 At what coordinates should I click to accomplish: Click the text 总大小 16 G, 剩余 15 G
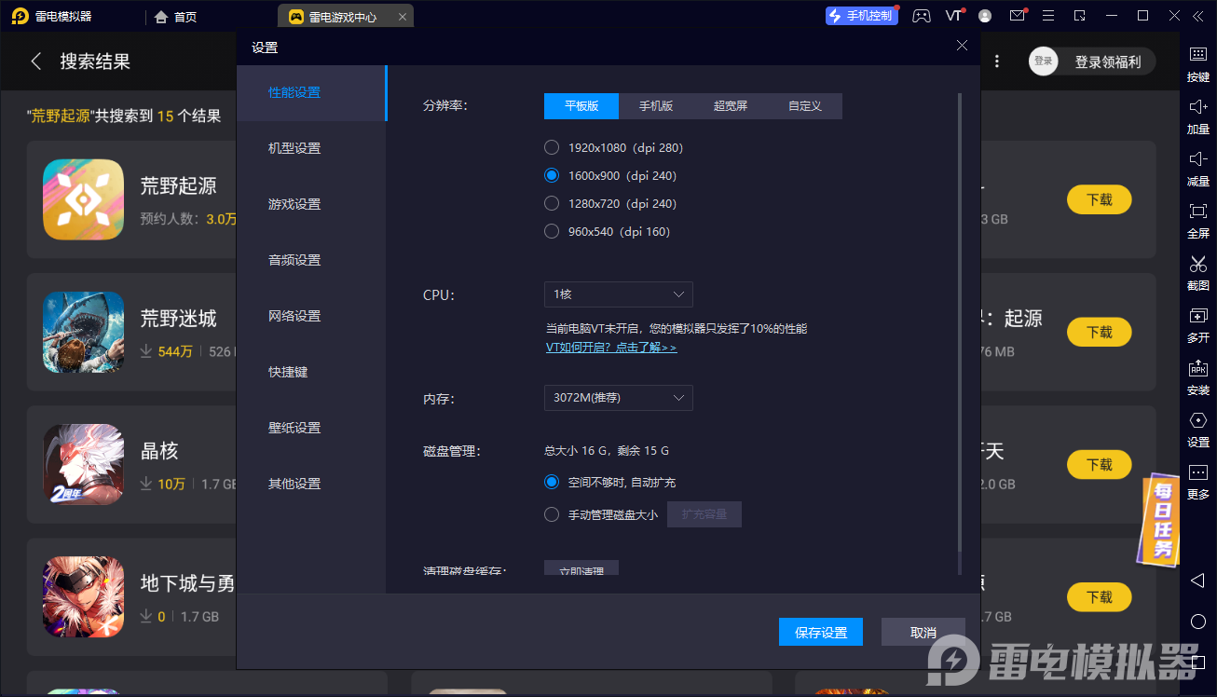[607, 451]
